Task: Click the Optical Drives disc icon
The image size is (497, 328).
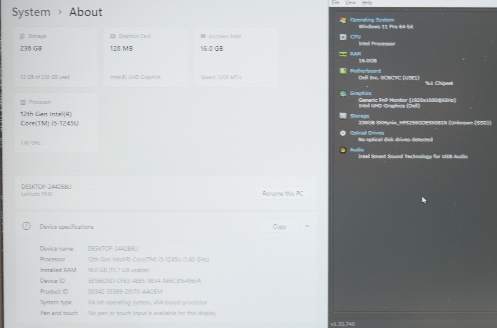Action: coord(343,133)
